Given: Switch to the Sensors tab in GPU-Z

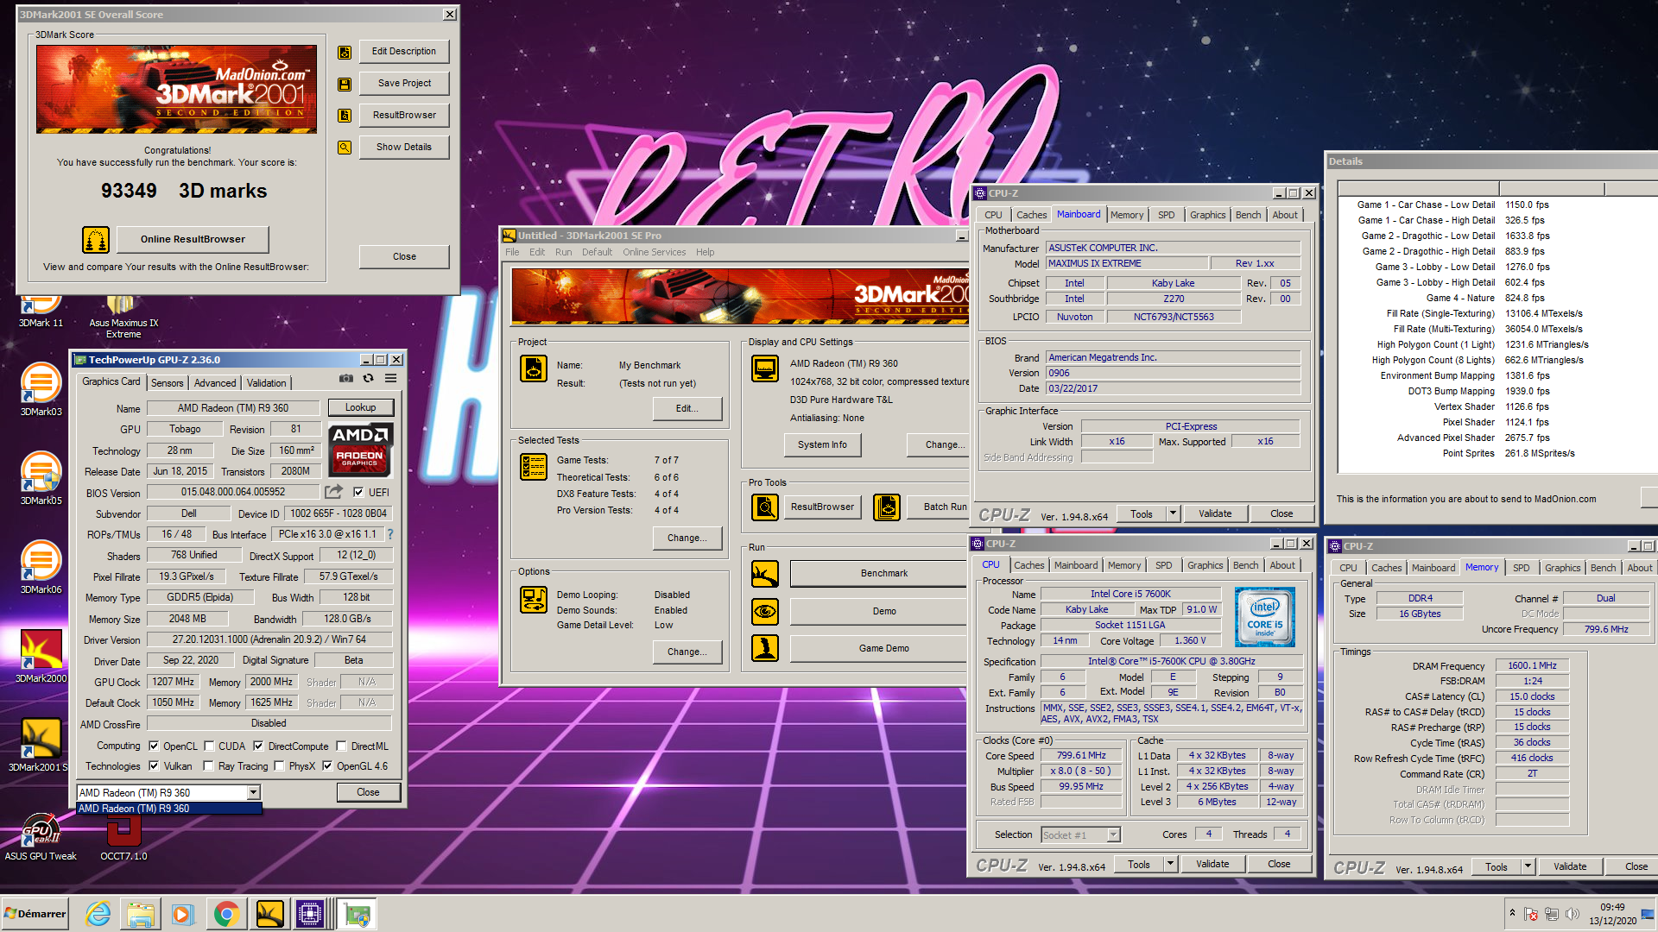Looking at the screenshot, I should click(x=168, y=383).
